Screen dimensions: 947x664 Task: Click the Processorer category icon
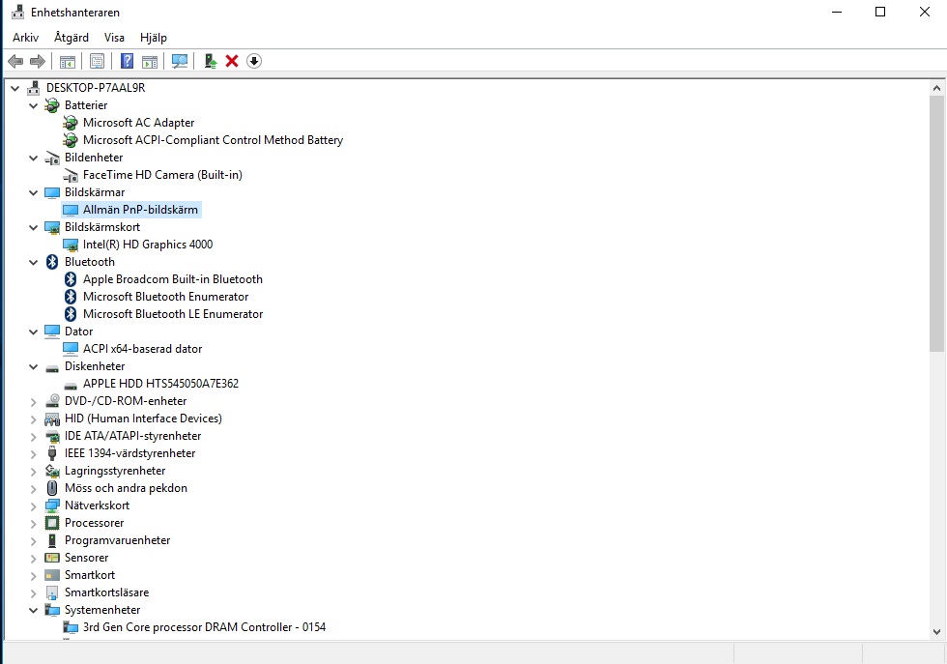tap(52, 523)
